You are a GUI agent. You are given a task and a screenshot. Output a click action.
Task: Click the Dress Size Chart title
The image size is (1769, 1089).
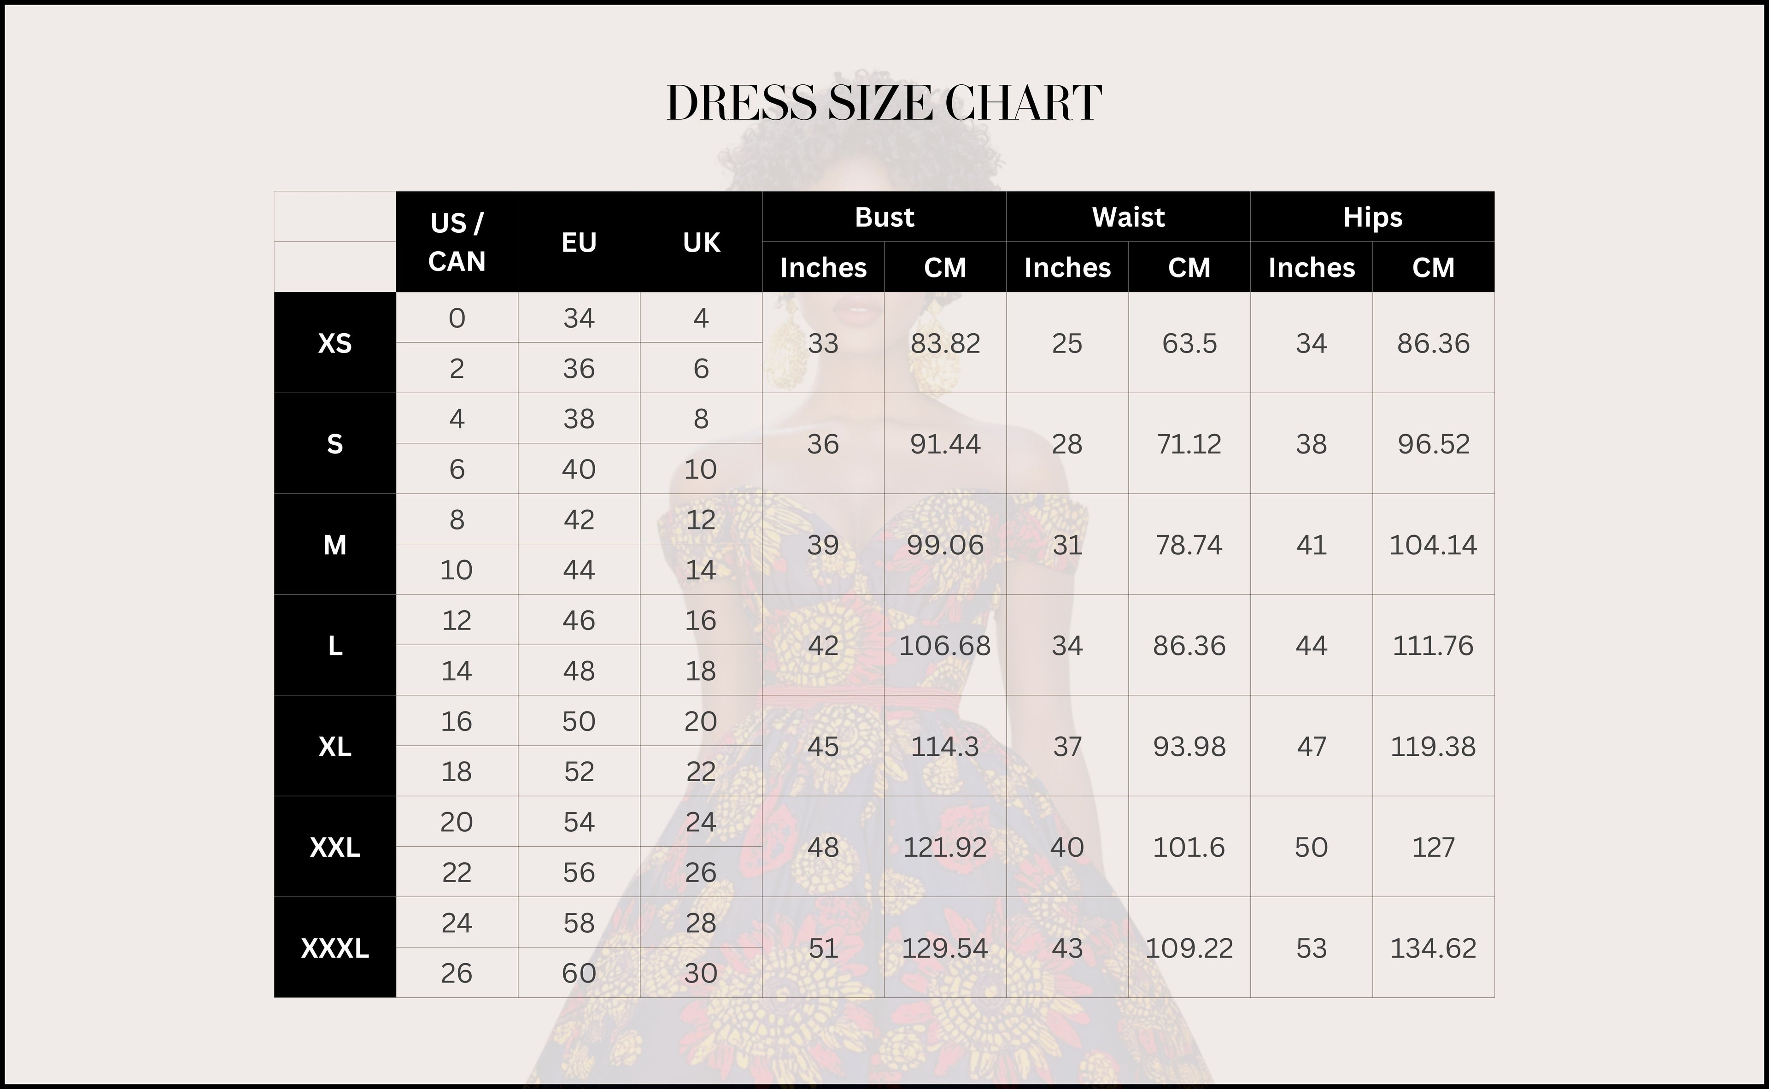click(884, 103)
